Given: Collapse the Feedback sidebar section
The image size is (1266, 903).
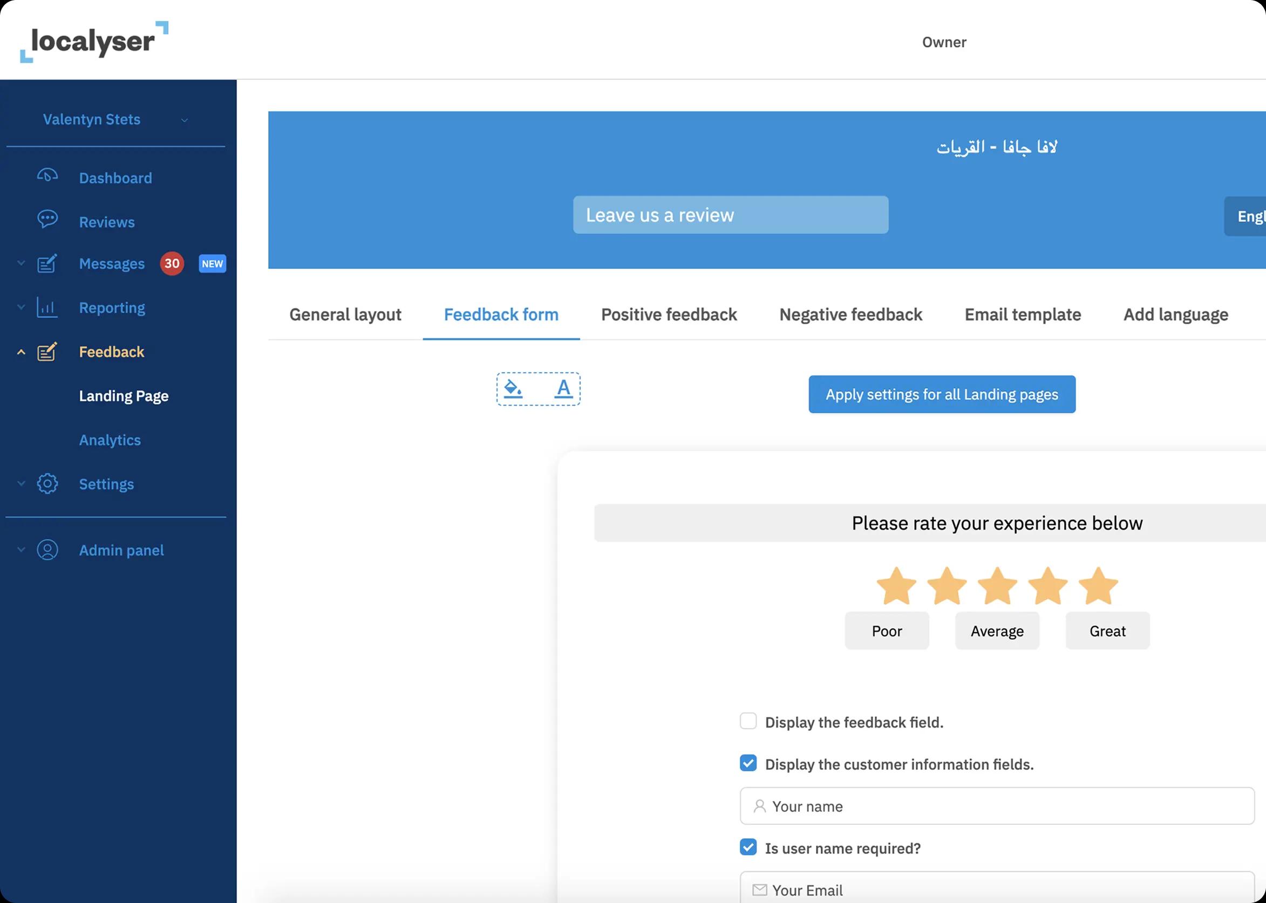Looking at the screenshot, I should pyautogui.click(x=21, y=352).
